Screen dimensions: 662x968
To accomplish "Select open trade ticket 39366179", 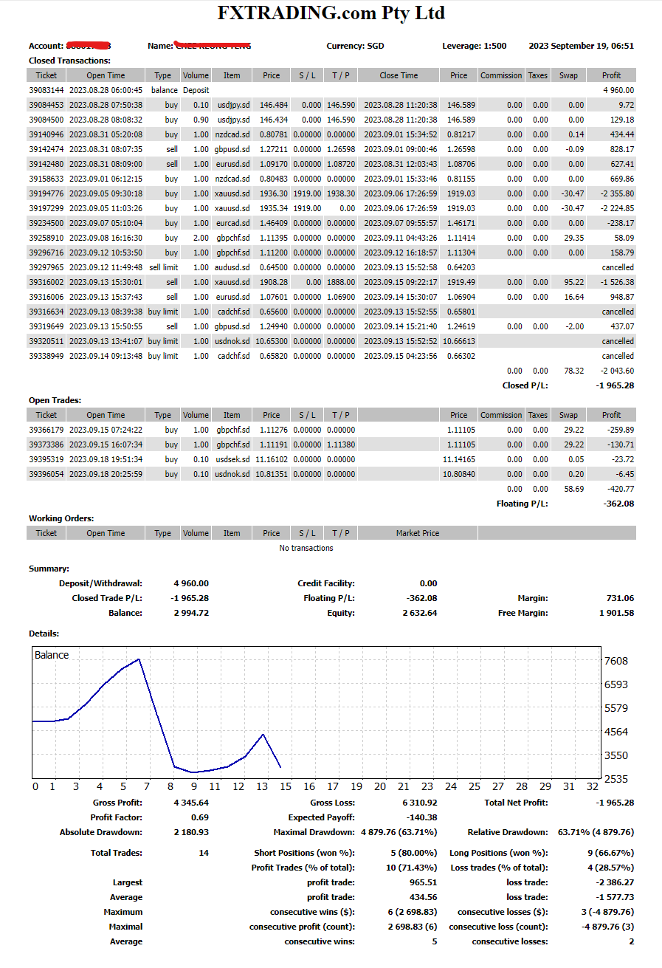I will click(x=46, y=430).
